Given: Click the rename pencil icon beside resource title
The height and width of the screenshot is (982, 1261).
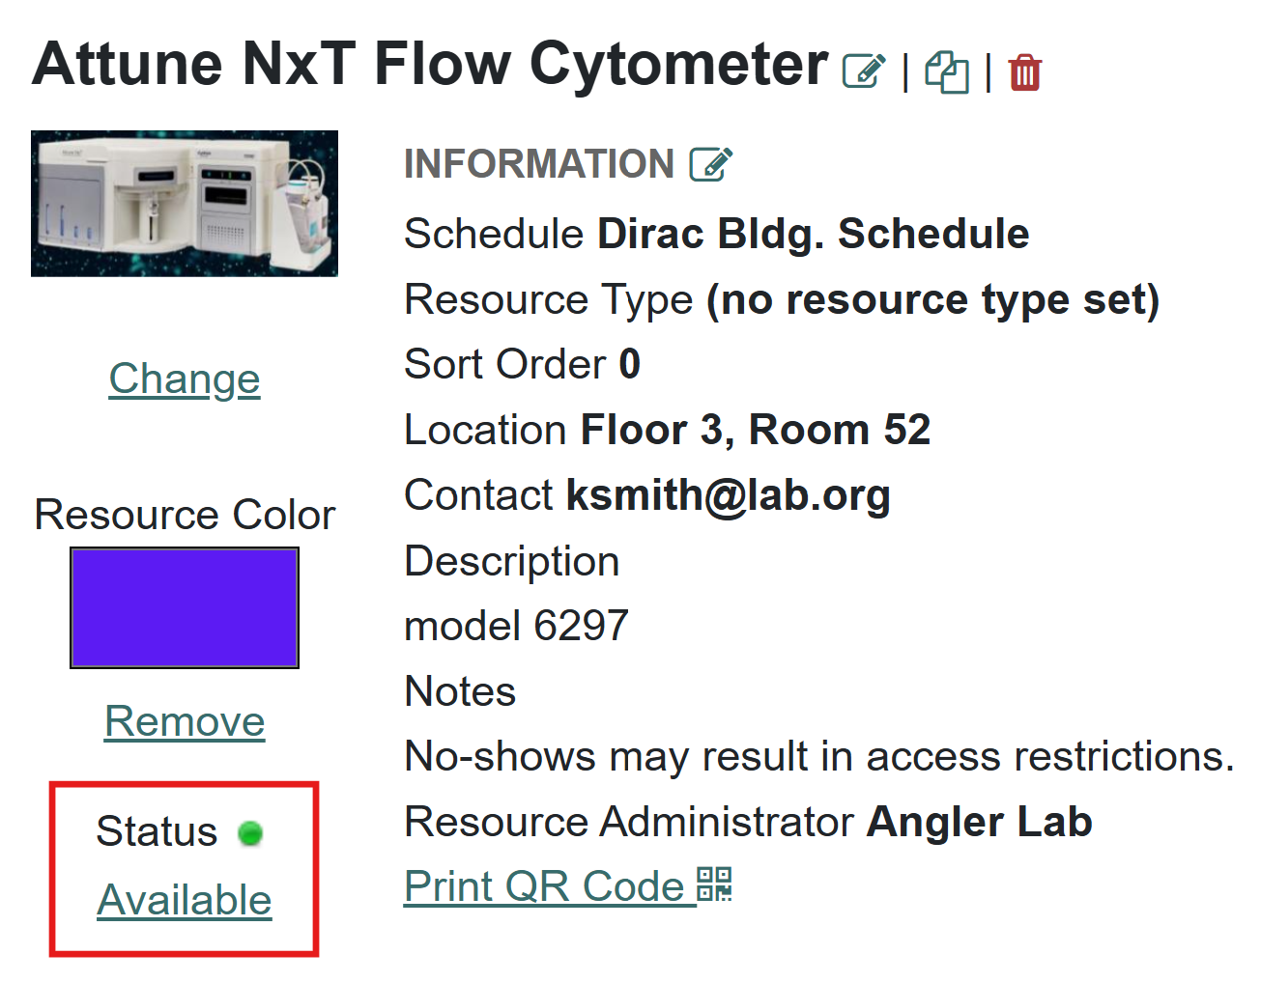Looking at the screenshot, I should (863, 71).
